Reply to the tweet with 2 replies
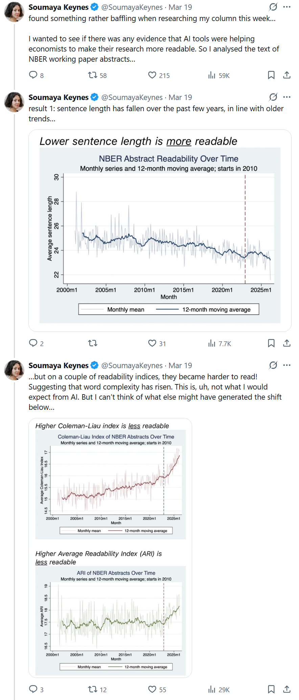The image size is (299, 700). (x=33, y=343)
